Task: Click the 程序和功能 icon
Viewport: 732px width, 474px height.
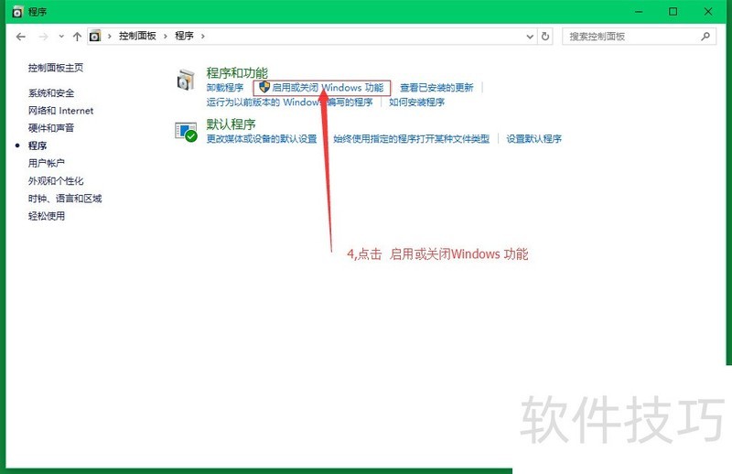Action: (x=186, y=80)
